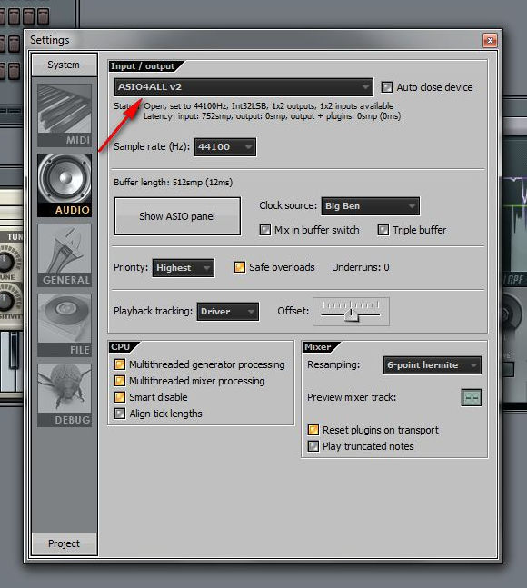
Task: Open the DEBUG bug icon
Action: (x=65, y=395)
